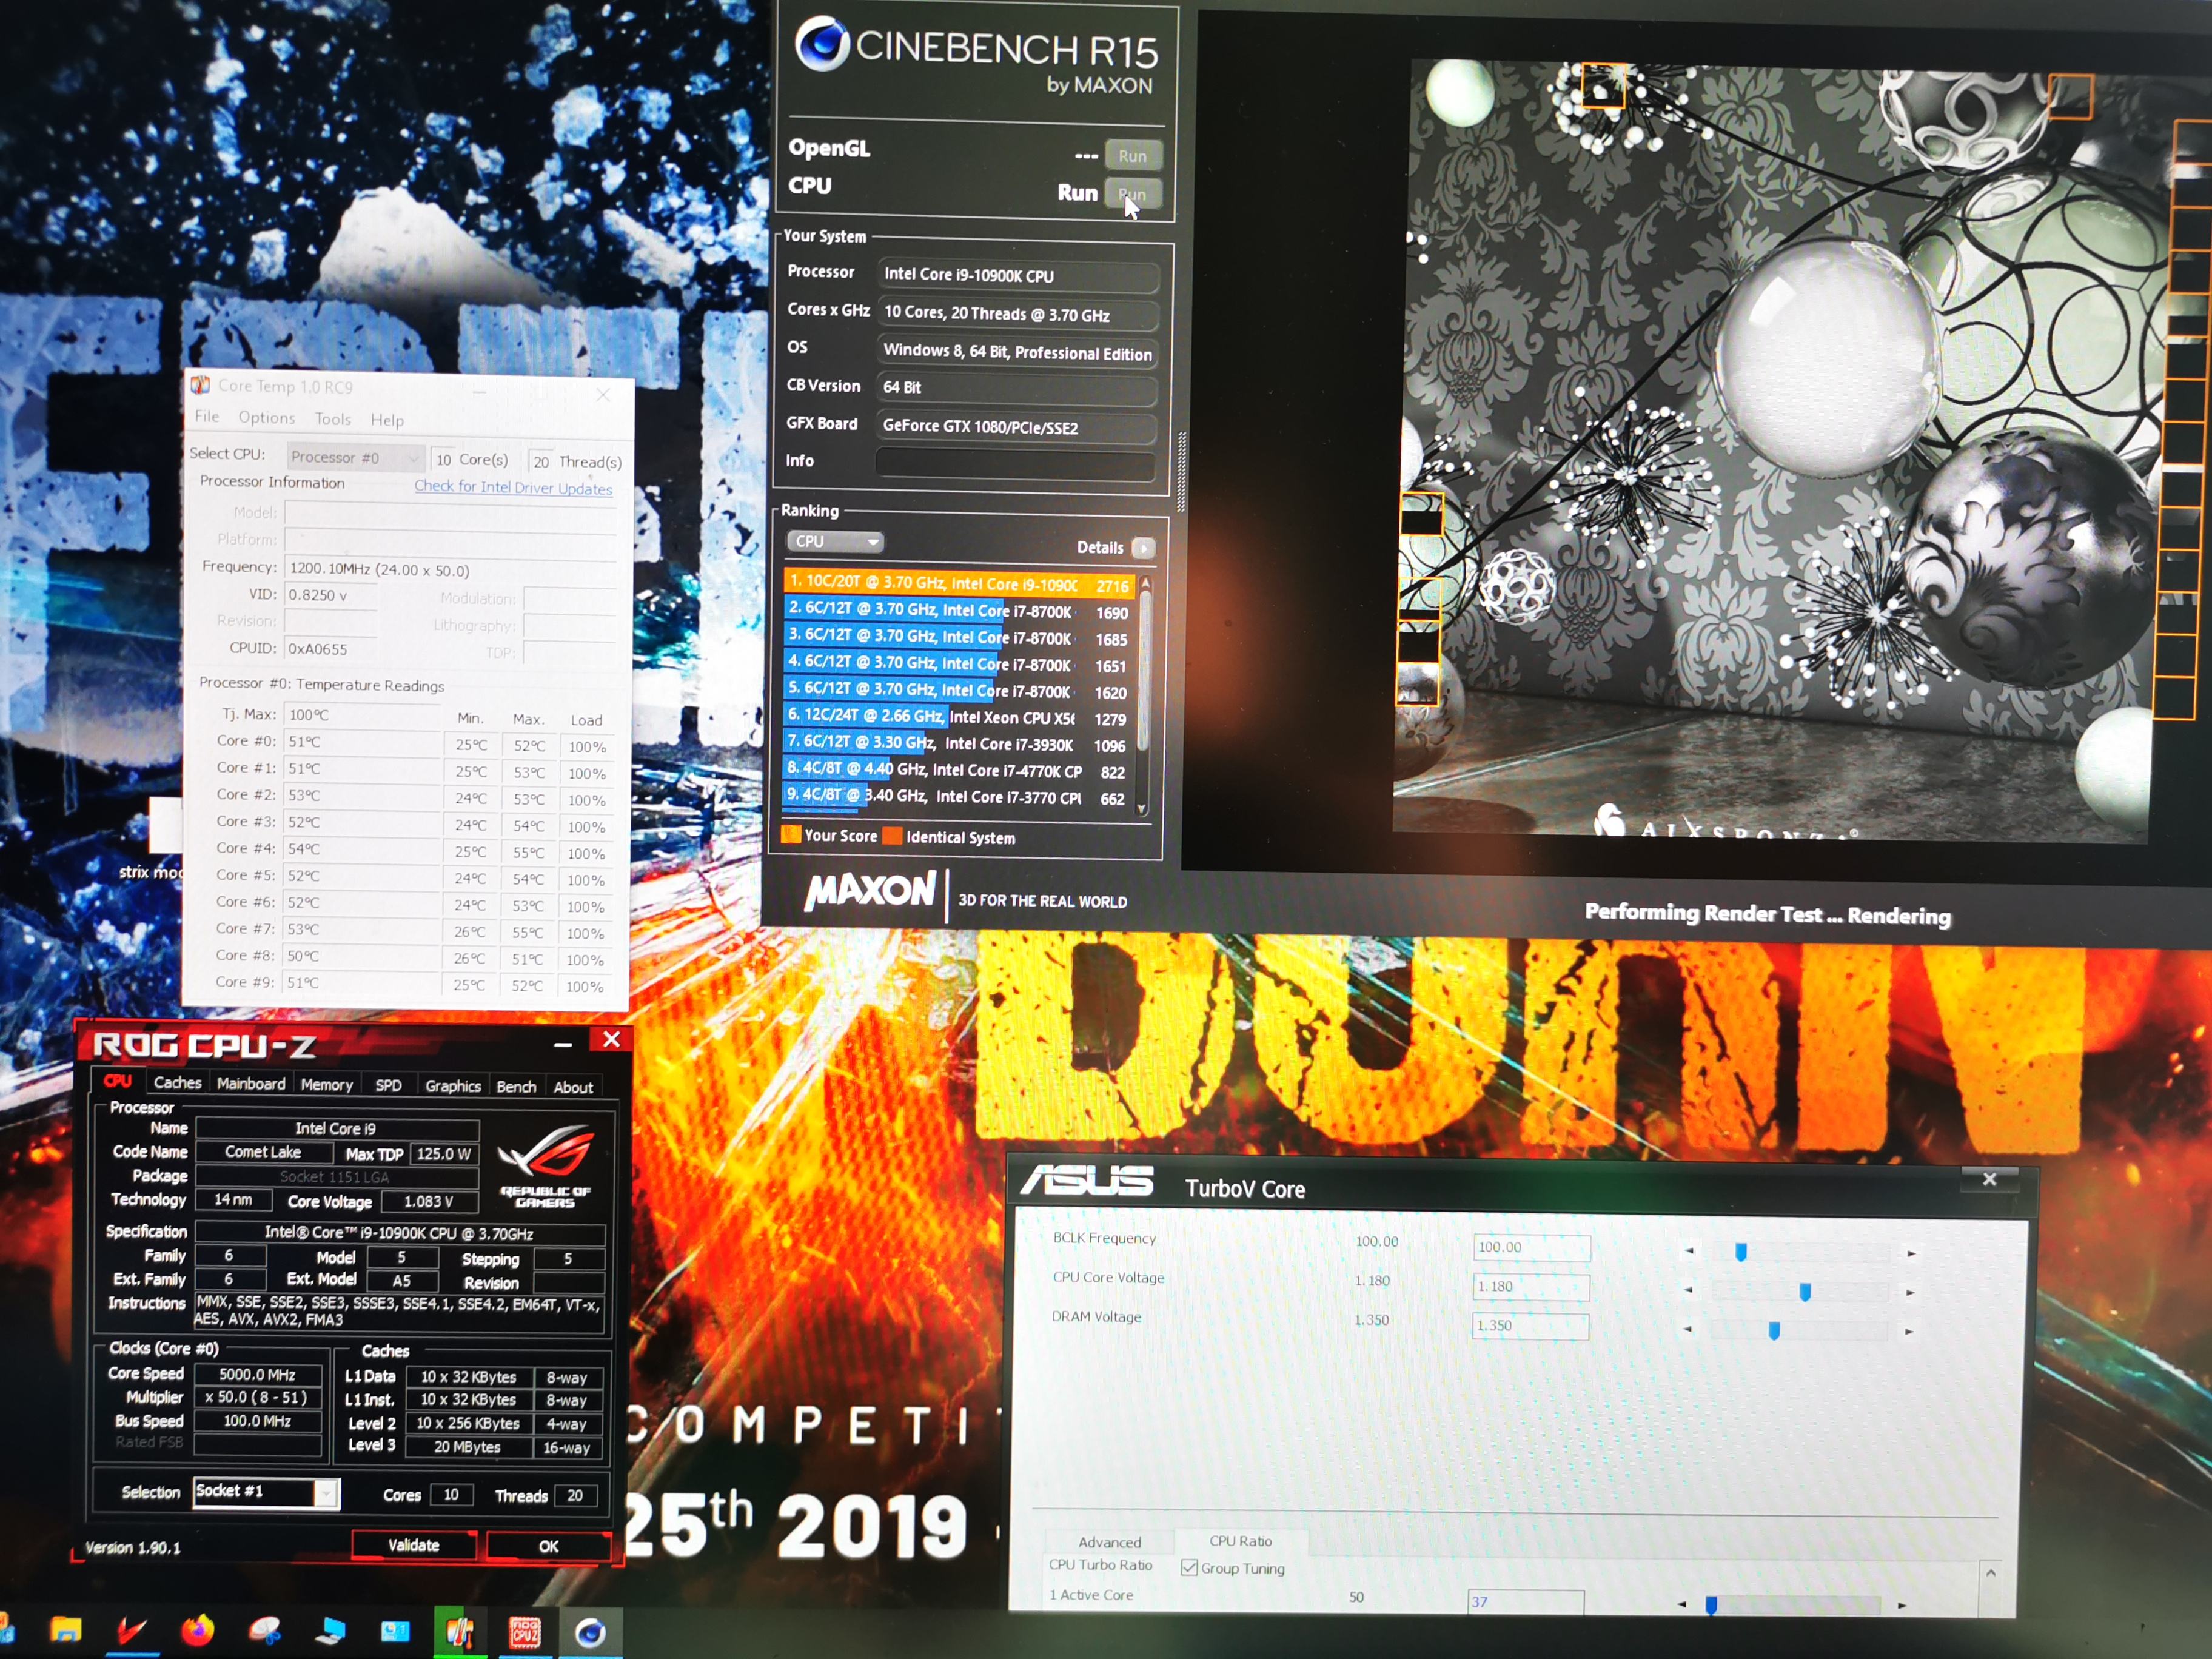Click the CPU Core Voltage slider handle

pyautogui.click(x=1805, y=1292)
